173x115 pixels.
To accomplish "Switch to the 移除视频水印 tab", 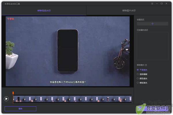I will [44, 10].
